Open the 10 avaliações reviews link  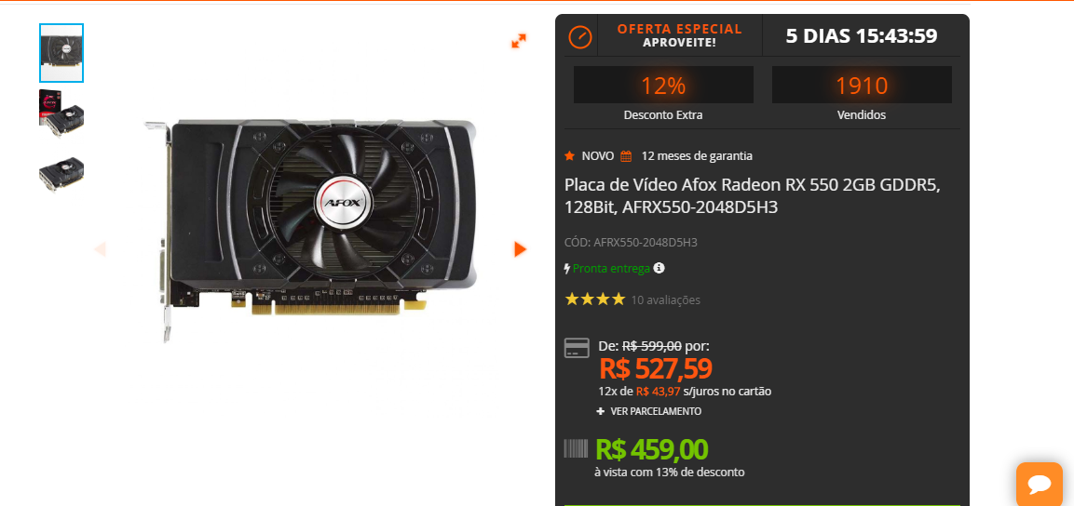click(666, 300)
